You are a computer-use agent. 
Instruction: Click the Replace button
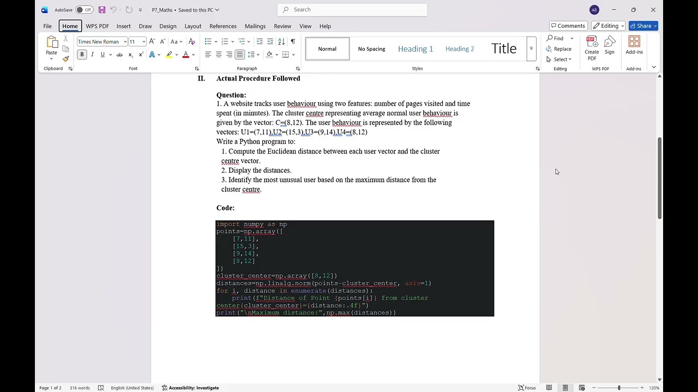tap(559, 49)
